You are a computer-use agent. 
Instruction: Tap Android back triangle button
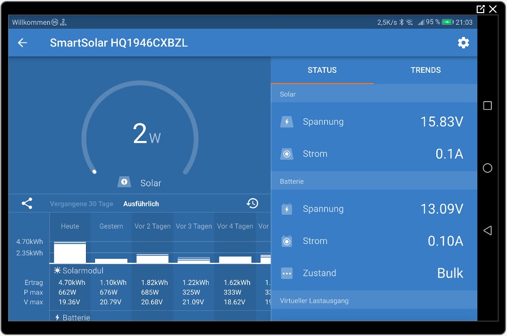pyautogui.click(x=487, y=230)
